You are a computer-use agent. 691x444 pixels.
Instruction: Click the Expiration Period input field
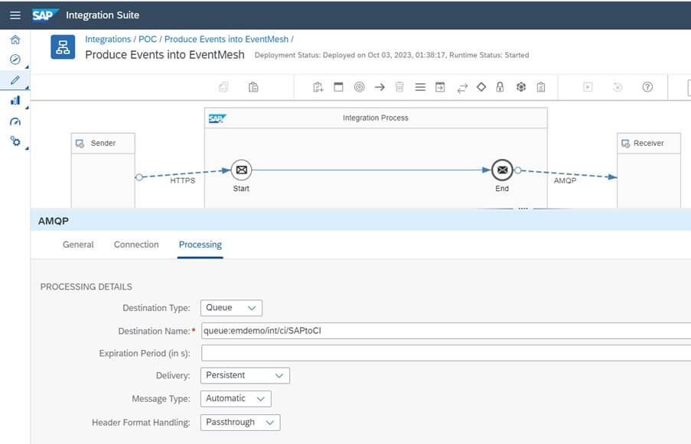coord(446,353)
